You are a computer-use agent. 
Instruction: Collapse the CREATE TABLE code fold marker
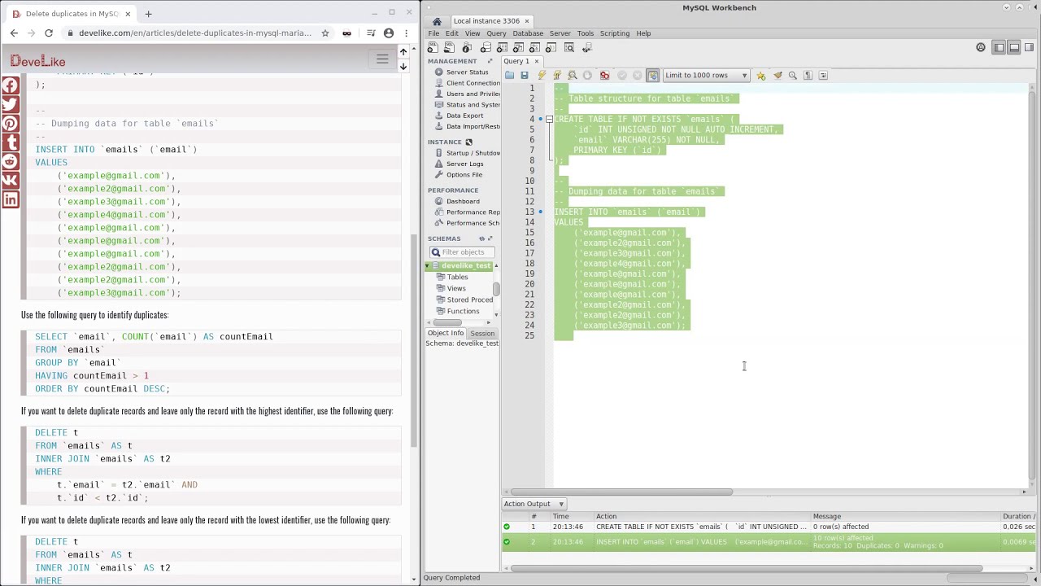pyautogui.click(x=549, y=120)
